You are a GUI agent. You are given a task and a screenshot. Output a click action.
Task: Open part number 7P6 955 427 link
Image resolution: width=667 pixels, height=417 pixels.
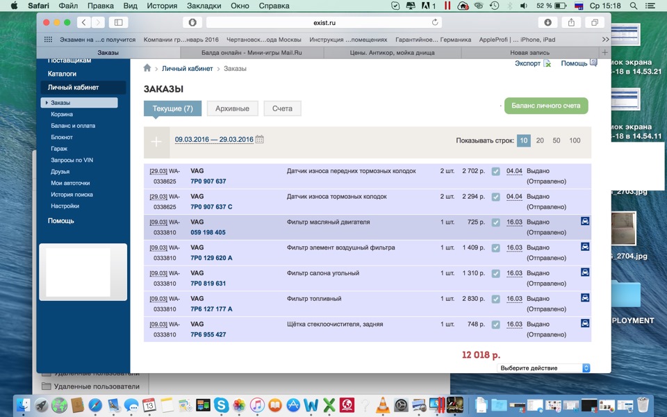point(208,334)
